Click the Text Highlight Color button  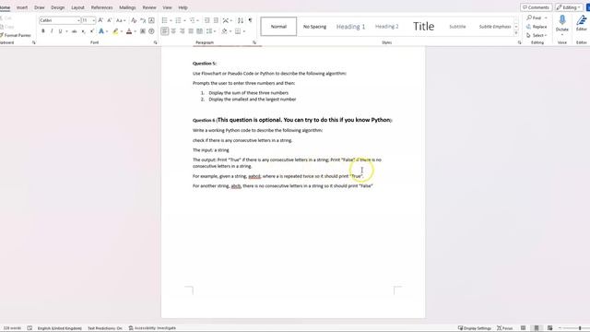pos(115,31)
